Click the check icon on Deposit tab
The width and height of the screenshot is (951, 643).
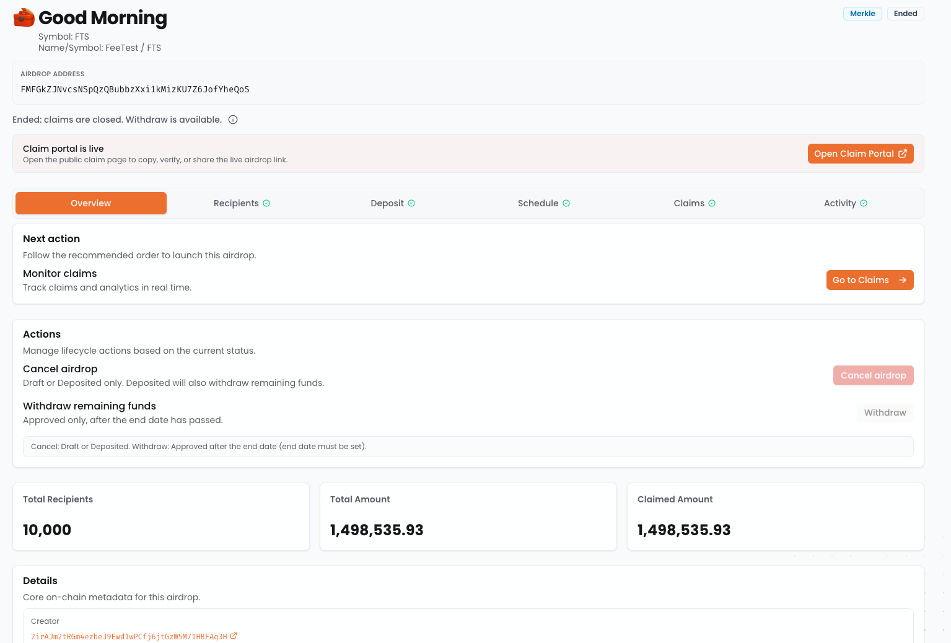tap(411, 203)
